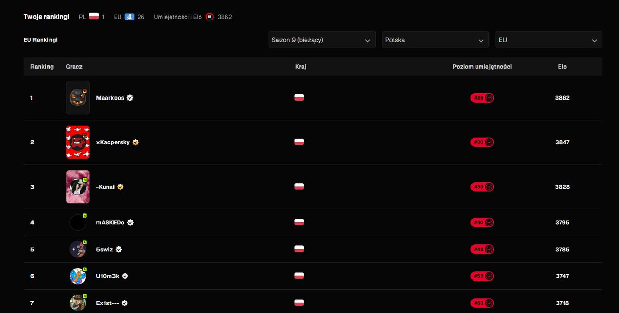The image size is (619, 313).
Task: Expand the Polska country dropdown
Action: [435, 40]
